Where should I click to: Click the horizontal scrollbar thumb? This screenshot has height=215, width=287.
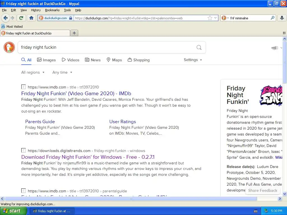[131, 198]
